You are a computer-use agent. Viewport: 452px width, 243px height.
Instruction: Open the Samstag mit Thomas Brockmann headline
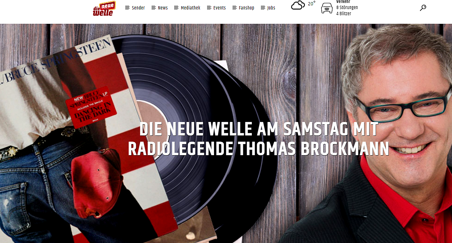point(258,139)
